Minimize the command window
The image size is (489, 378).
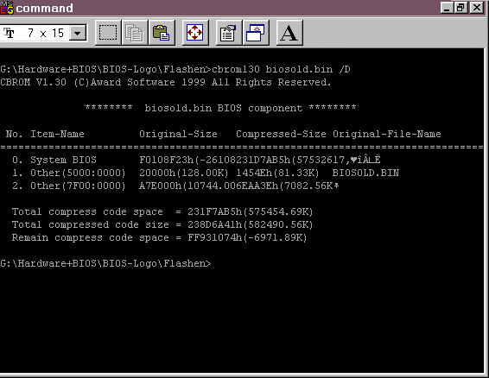tap(447, 8)
